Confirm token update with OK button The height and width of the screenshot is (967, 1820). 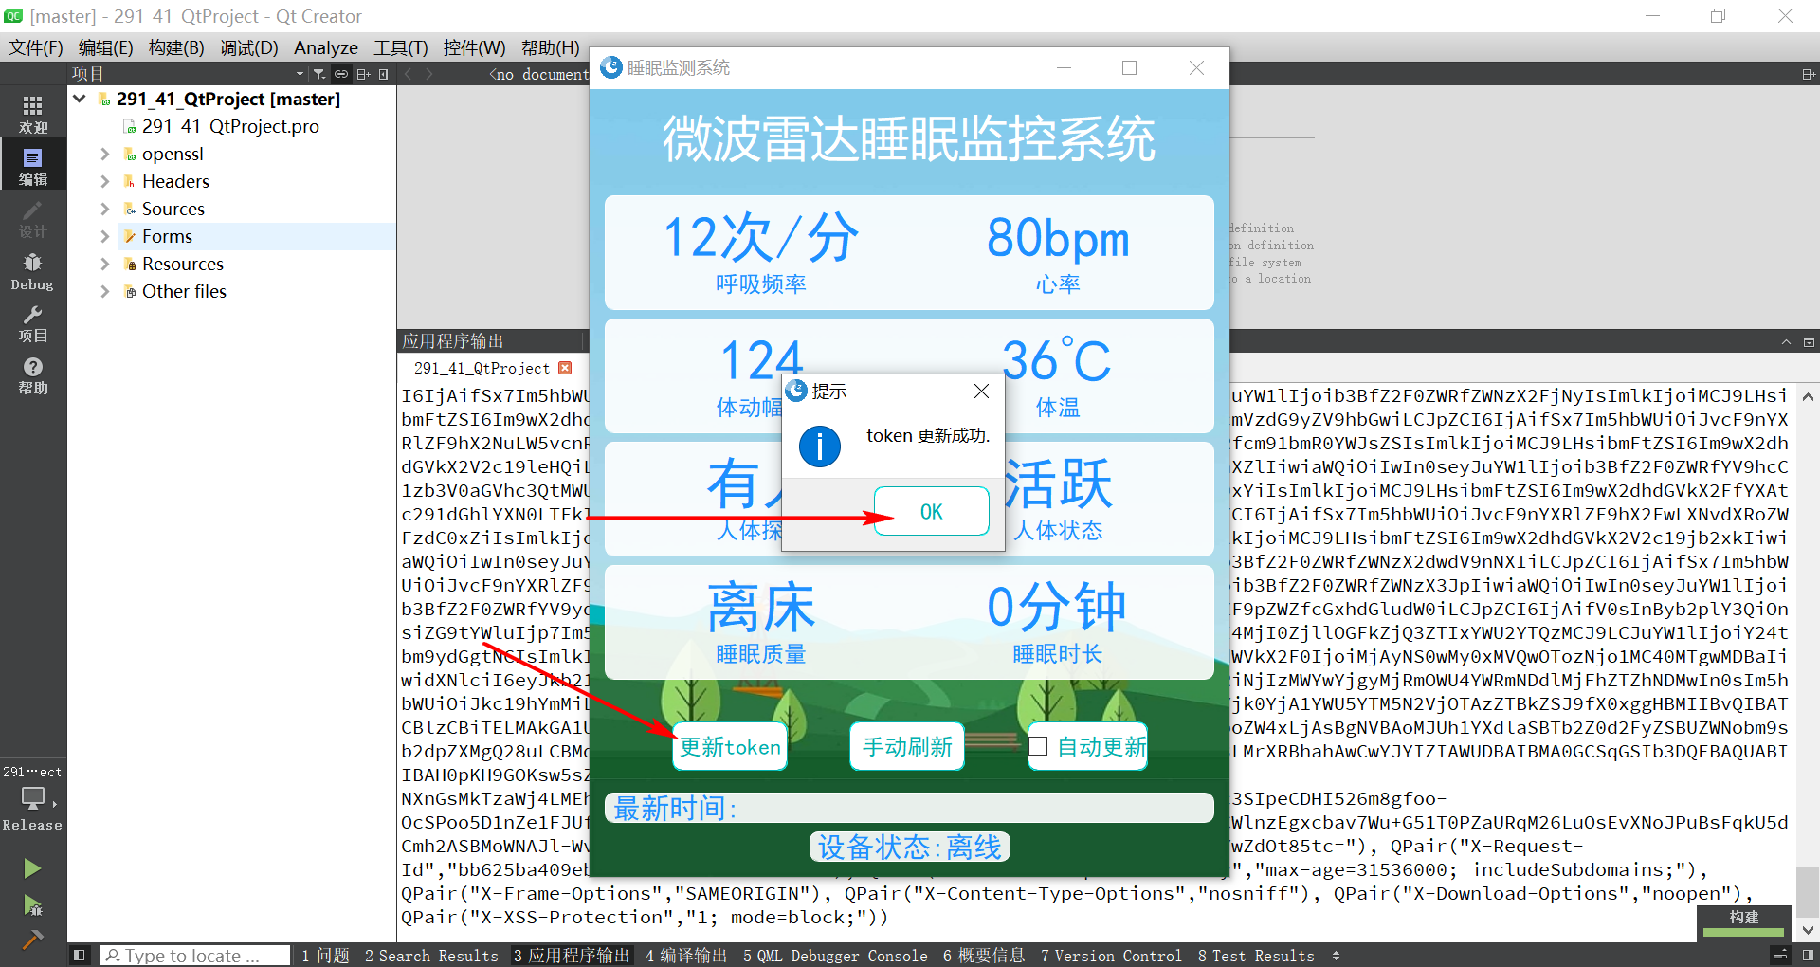(x=931, y=511)
